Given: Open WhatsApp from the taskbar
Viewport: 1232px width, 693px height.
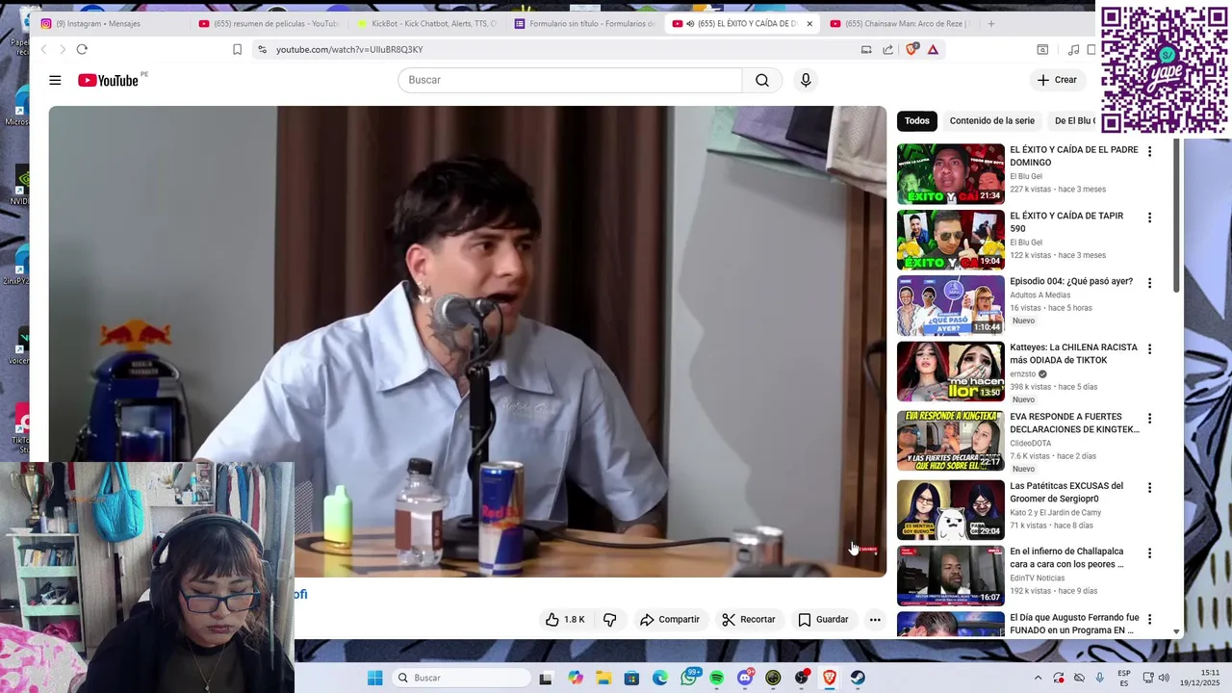Looking at the screenshot, I should point(688,678).
